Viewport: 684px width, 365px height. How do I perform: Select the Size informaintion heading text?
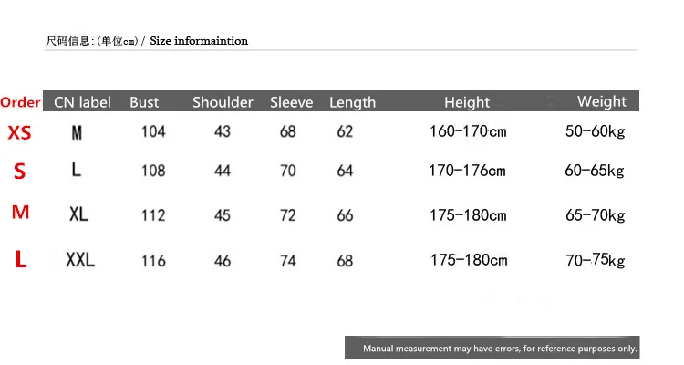click(199, 41)
